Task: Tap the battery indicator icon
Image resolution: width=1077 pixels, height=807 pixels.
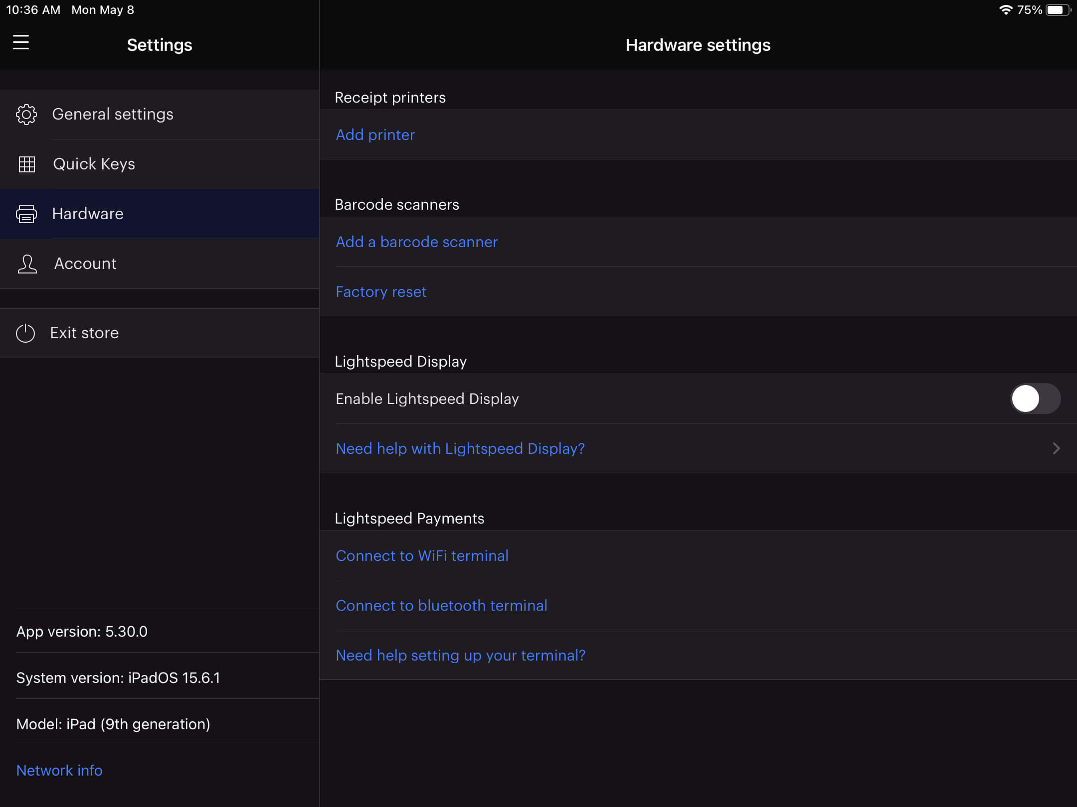Action: click(x=1057, y=10)
